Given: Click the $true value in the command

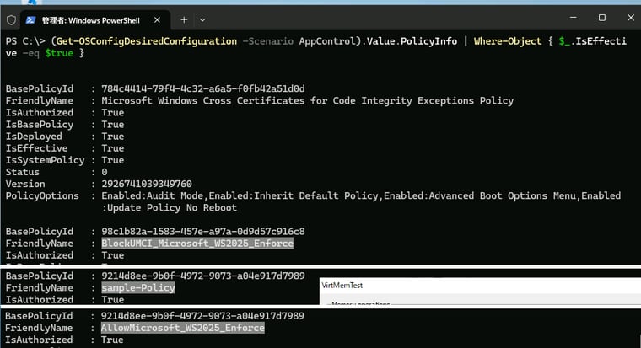Looking at the screenshot, I should tap(59, 53).
